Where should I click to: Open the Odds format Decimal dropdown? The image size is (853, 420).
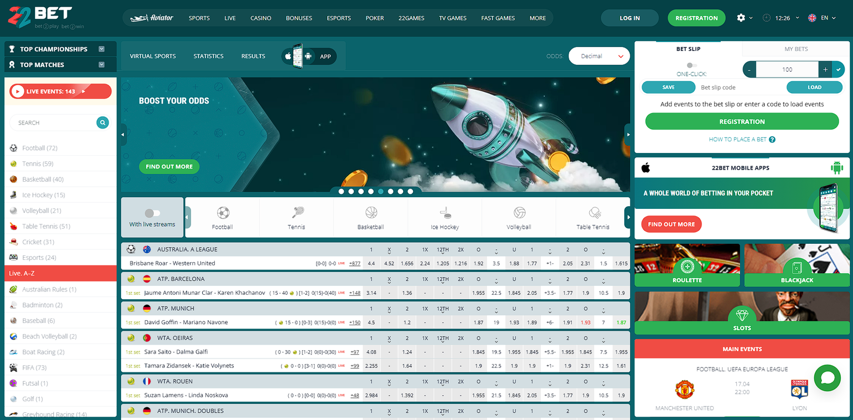[x=599, y=56]
